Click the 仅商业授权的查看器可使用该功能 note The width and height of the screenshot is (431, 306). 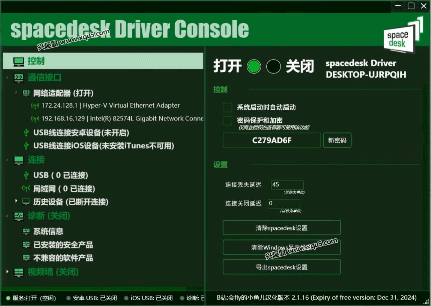(x=273, y=128)
